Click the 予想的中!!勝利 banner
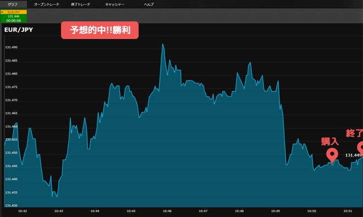The height and width of the screenshot is (217, 363). (100, 30)
